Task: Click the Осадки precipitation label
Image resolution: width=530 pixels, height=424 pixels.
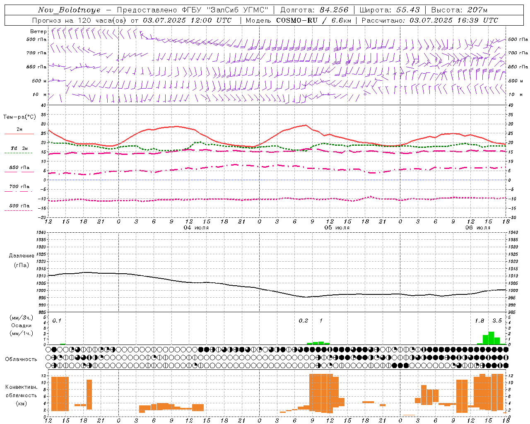Action: point(22,325)
